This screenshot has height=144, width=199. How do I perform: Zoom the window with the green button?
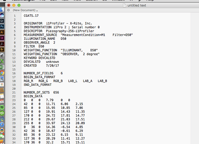pyautogui.click(x=19, y=5)
